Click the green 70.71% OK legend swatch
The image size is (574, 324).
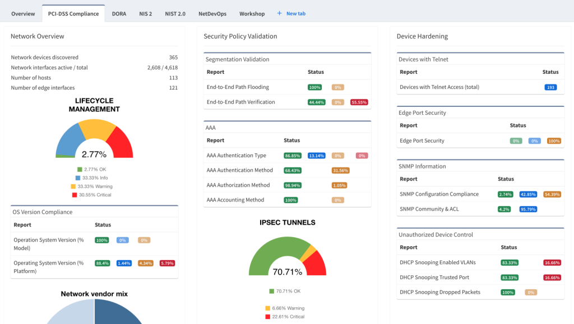tap(271, 291)
